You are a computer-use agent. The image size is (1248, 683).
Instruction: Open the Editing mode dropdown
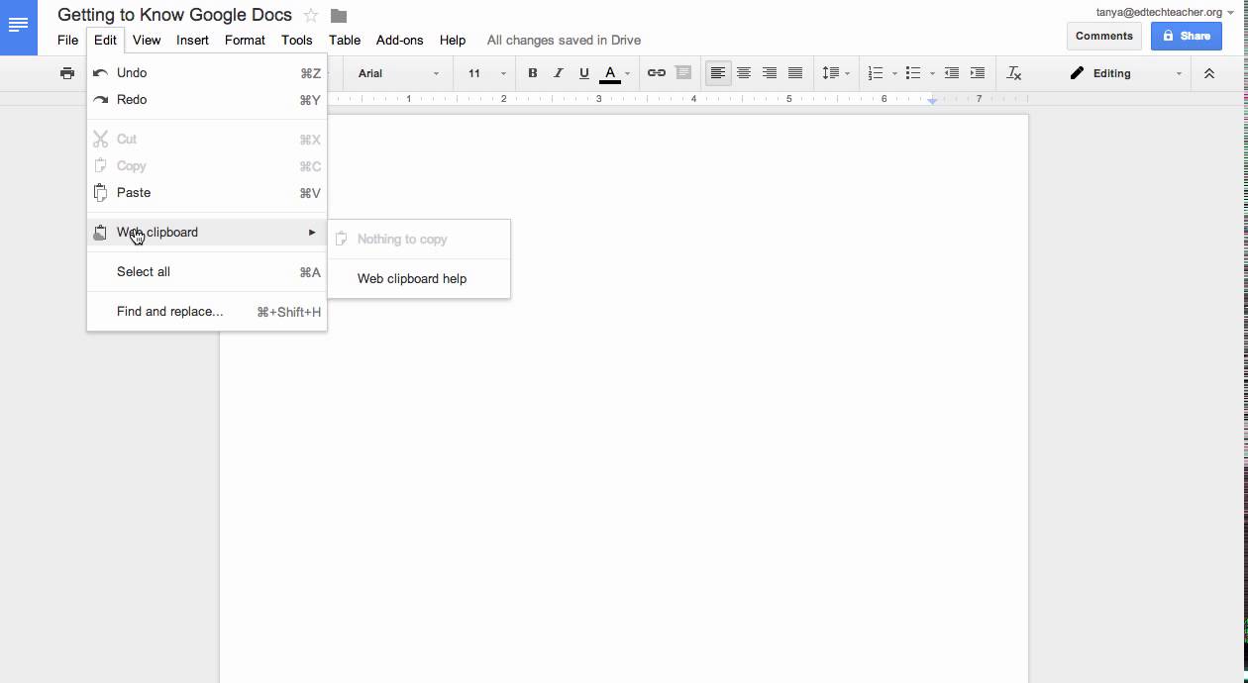[1126, 73]
